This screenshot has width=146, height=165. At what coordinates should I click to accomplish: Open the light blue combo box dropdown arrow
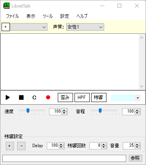point(138,98)
